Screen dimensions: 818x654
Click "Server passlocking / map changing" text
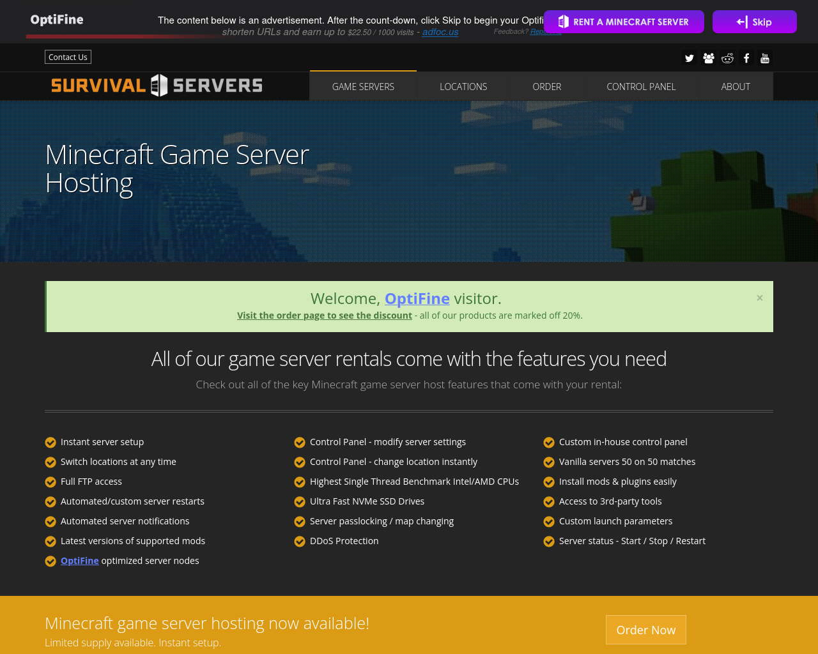pos(382,521)
